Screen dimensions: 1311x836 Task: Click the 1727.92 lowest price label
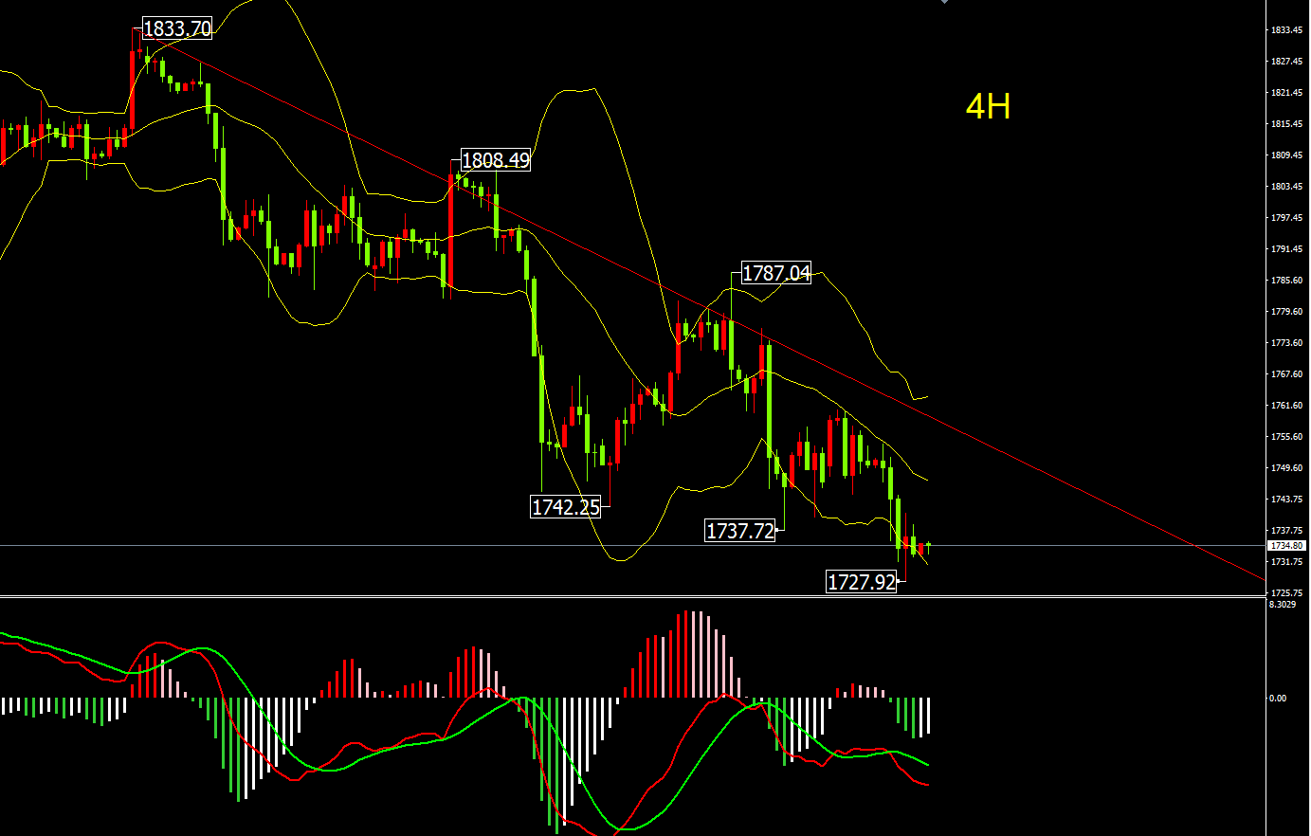click(862, 582)
